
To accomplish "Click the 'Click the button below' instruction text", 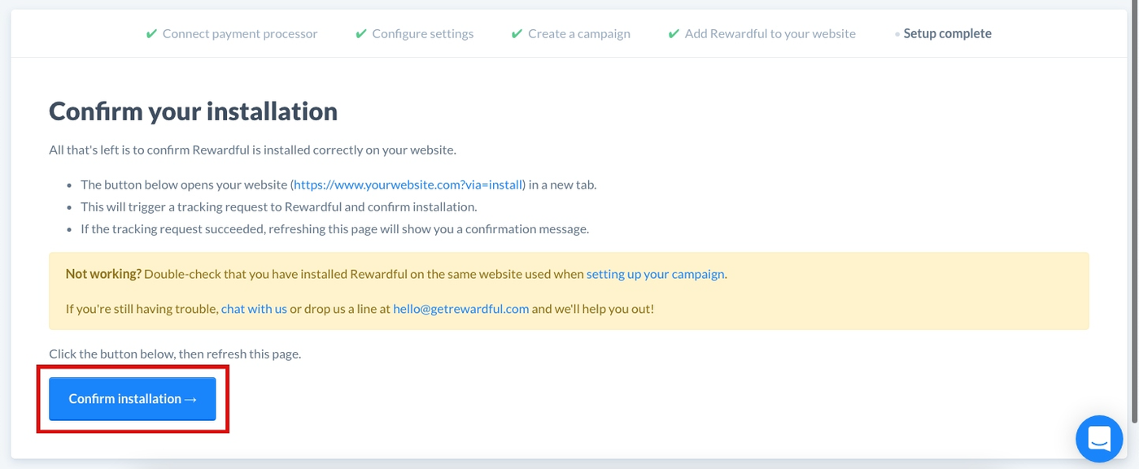I will pyautogui.click(x=175, y=354).
